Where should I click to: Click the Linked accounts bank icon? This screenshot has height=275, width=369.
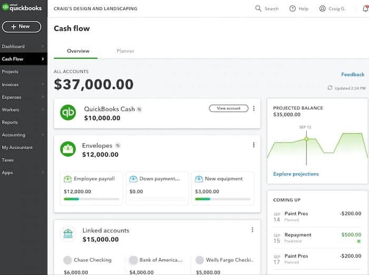(68, 234)
